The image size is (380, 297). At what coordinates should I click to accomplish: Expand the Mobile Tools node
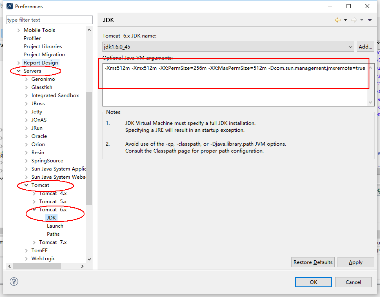click(x=19, y=30)
